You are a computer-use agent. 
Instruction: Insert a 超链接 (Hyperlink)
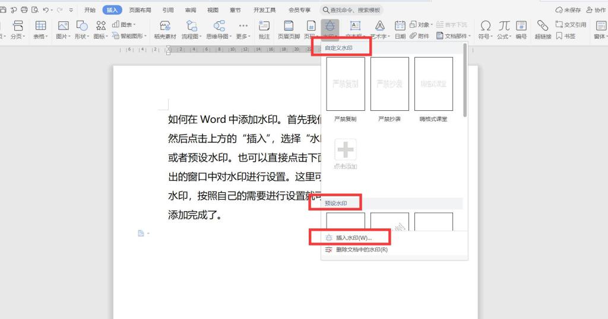pos(542,25)
